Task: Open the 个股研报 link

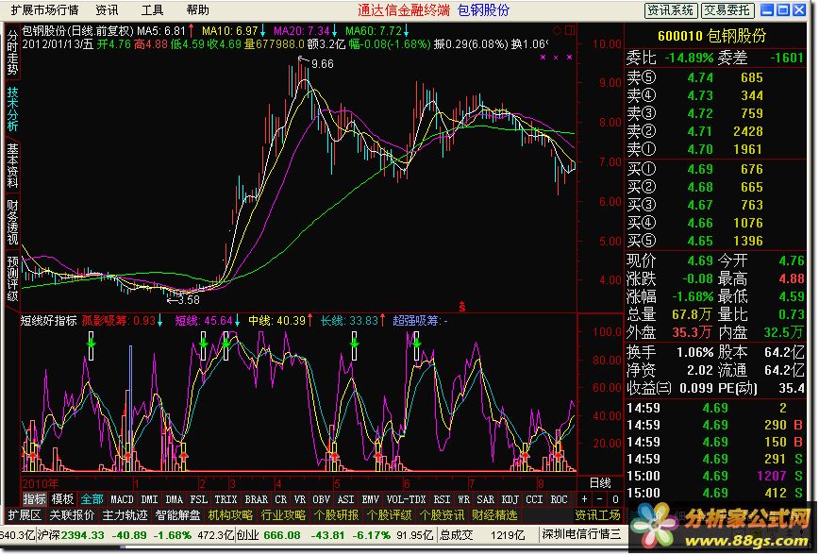Action: [336, 515]
